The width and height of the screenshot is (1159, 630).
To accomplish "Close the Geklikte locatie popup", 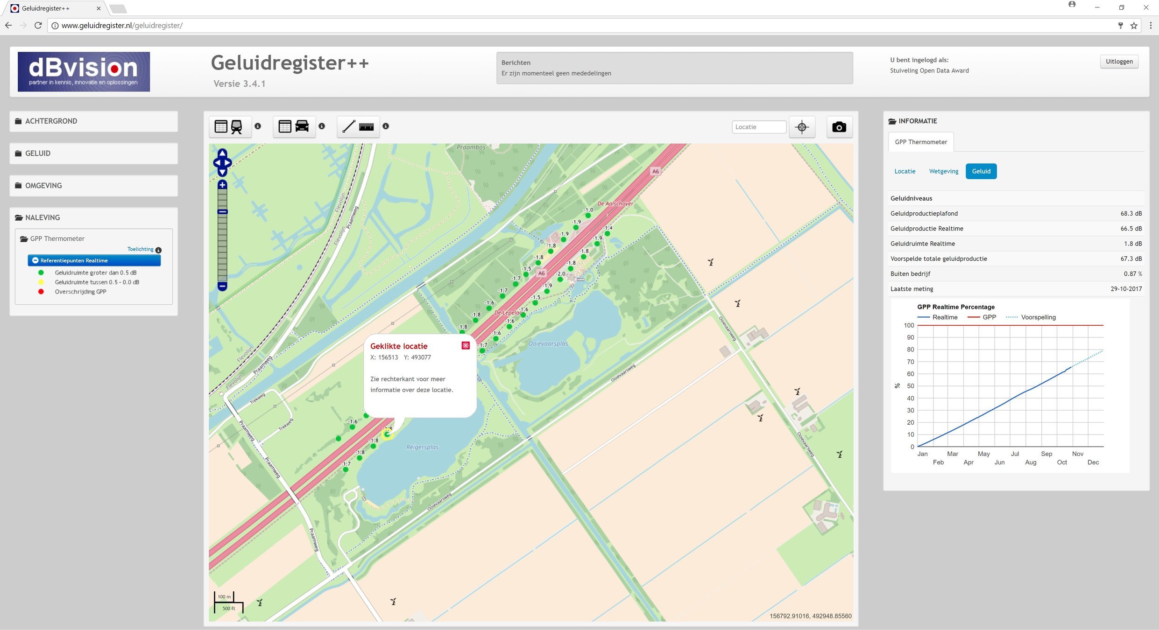I will [x=465, y=345].
